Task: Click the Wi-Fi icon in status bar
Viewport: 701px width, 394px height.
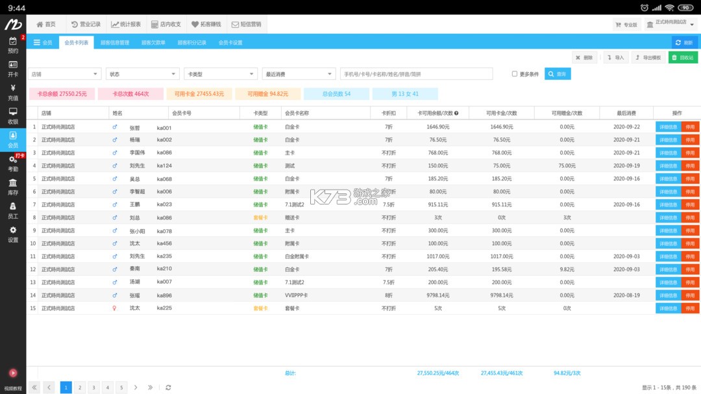Action: click(x=669, y=8)
